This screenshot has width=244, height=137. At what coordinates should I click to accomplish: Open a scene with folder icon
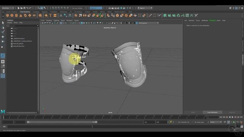tap(21, 8)
